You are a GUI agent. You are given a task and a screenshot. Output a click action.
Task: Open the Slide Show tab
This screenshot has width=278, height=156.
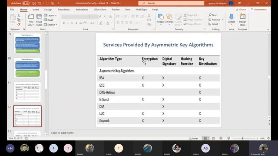[100, 10]
